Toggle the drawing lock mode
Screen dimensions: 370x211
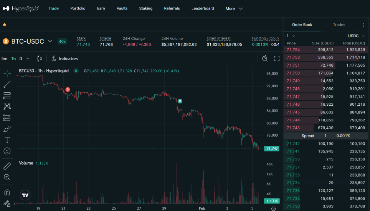(7, 203)
